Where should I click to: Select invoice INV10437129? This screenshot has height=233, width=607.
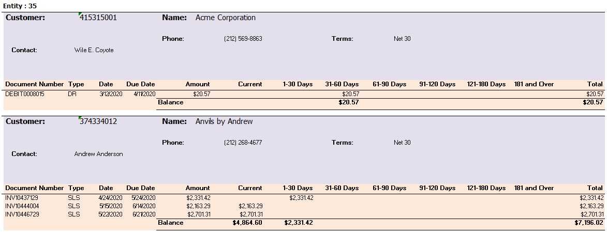[22, 198]
